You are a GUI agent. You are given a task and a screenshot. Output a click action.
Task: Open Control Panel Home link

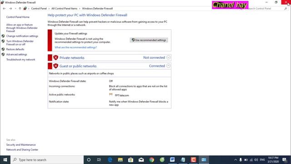click(18, 17)
